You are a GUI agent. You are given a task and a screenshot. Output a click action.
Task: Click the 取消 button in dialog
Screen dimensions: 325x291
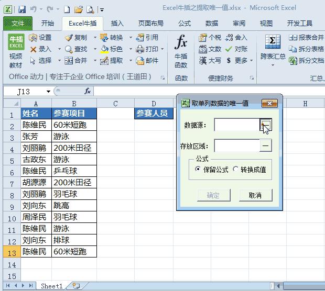[x=256, y=195]
